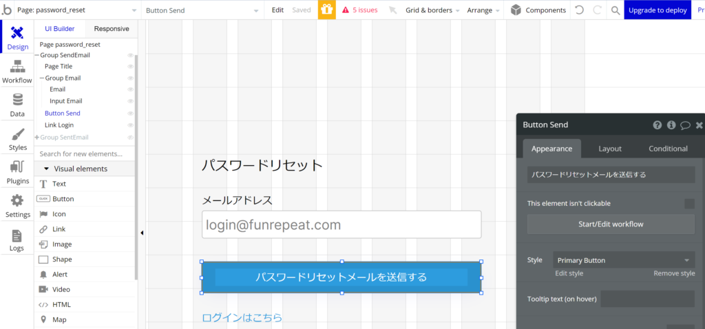Viewport: 705px width, 329px height.
Task: Click the redo arrow icon
Action: (598, 10)
